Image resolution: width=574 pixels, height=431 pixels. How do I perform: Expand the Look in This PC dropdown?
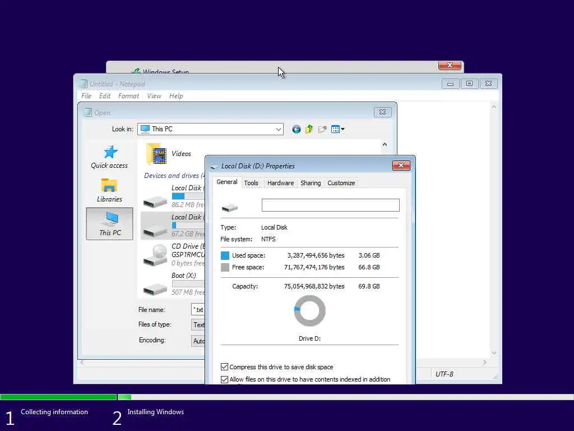click(278, 129)
